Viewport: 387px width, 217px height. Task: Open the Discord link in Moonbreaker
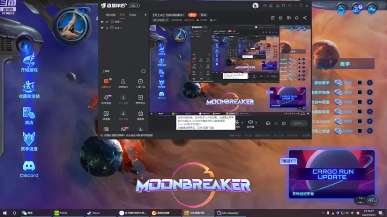[x=29, y=169]
